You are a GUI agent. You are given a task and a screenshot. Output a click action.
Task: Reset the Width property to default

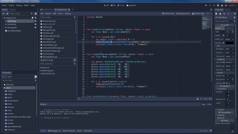[x=223, y=36]
